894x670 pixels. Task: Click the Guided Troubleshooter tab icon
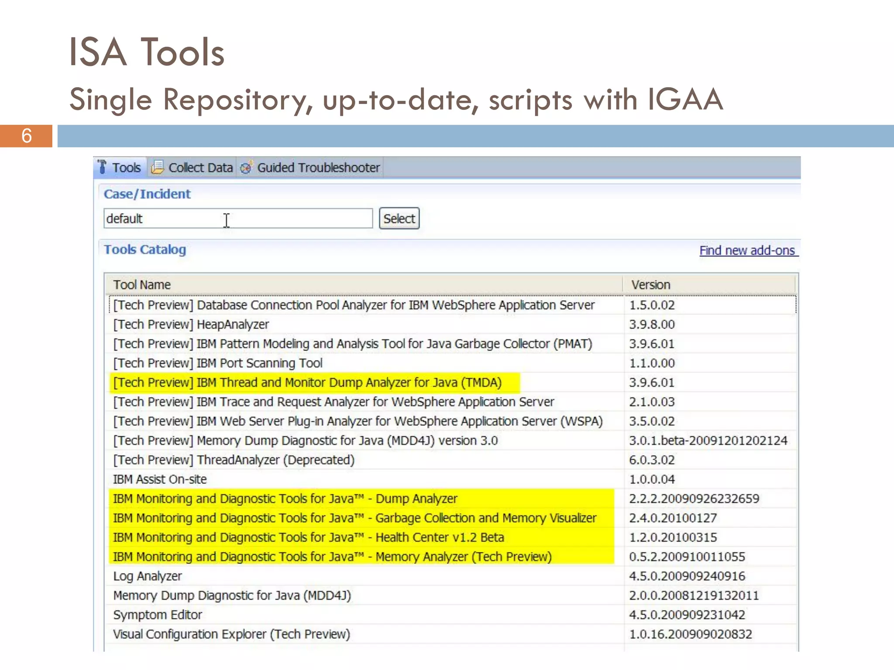click(x=247, y=167)
